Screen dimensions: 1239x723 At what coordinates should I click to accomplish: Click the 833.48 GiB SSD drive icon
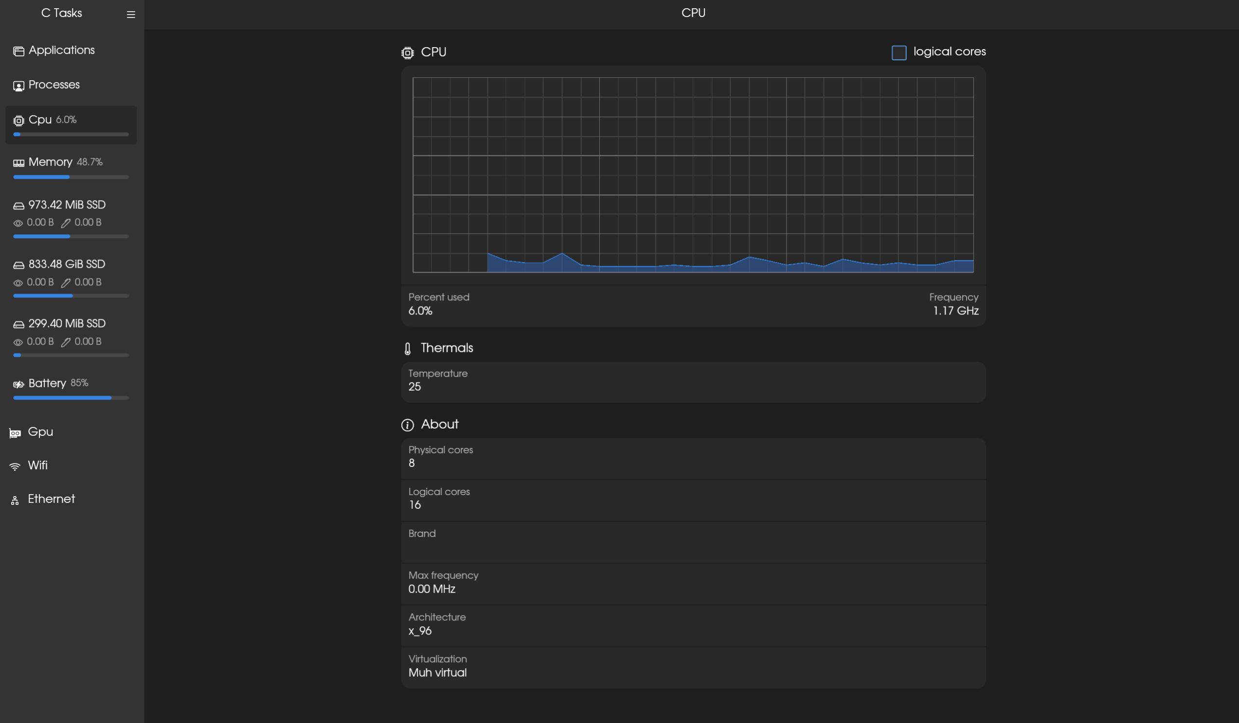[18, 265]
